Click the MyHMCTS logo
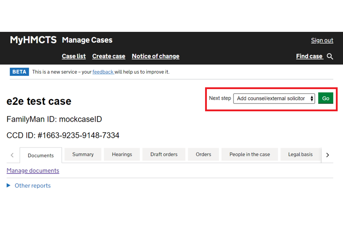The image size is (343, 229). [33, 40]
